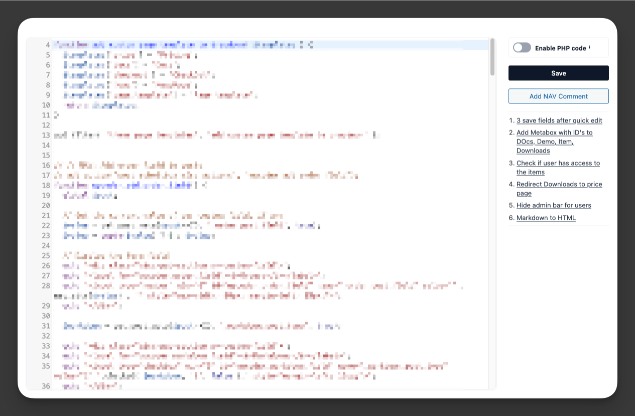Open 'Hide admin bar for users' link
635x416 pixels.
tap(554, 205)
